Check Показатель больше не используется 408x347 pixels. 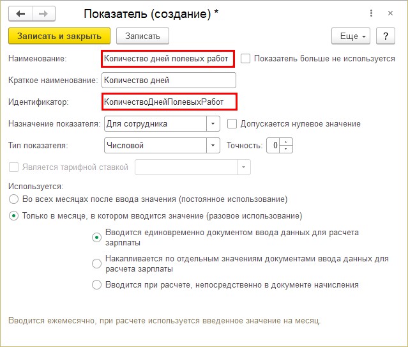coord(245,59)
